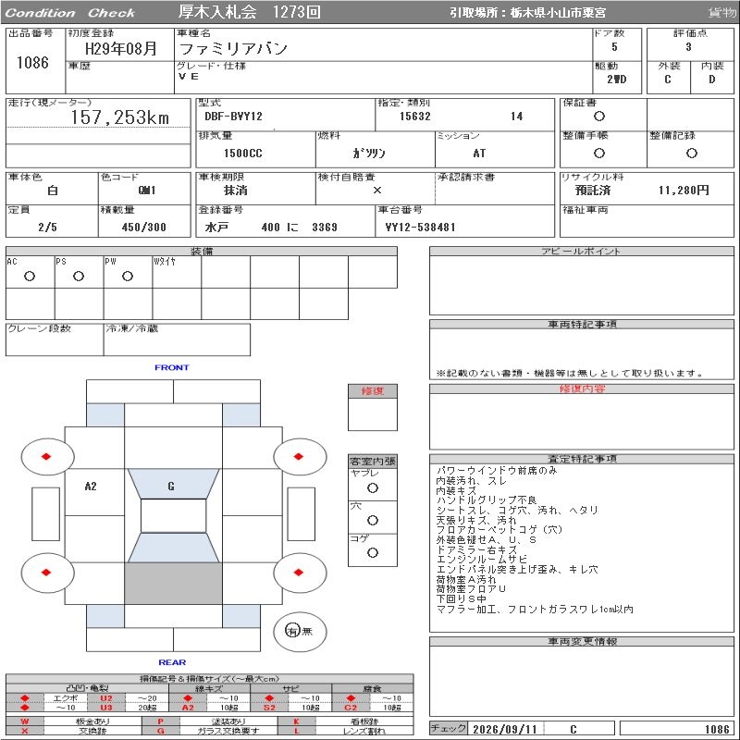Click the circle mark under PW

[x=128, y=276]
